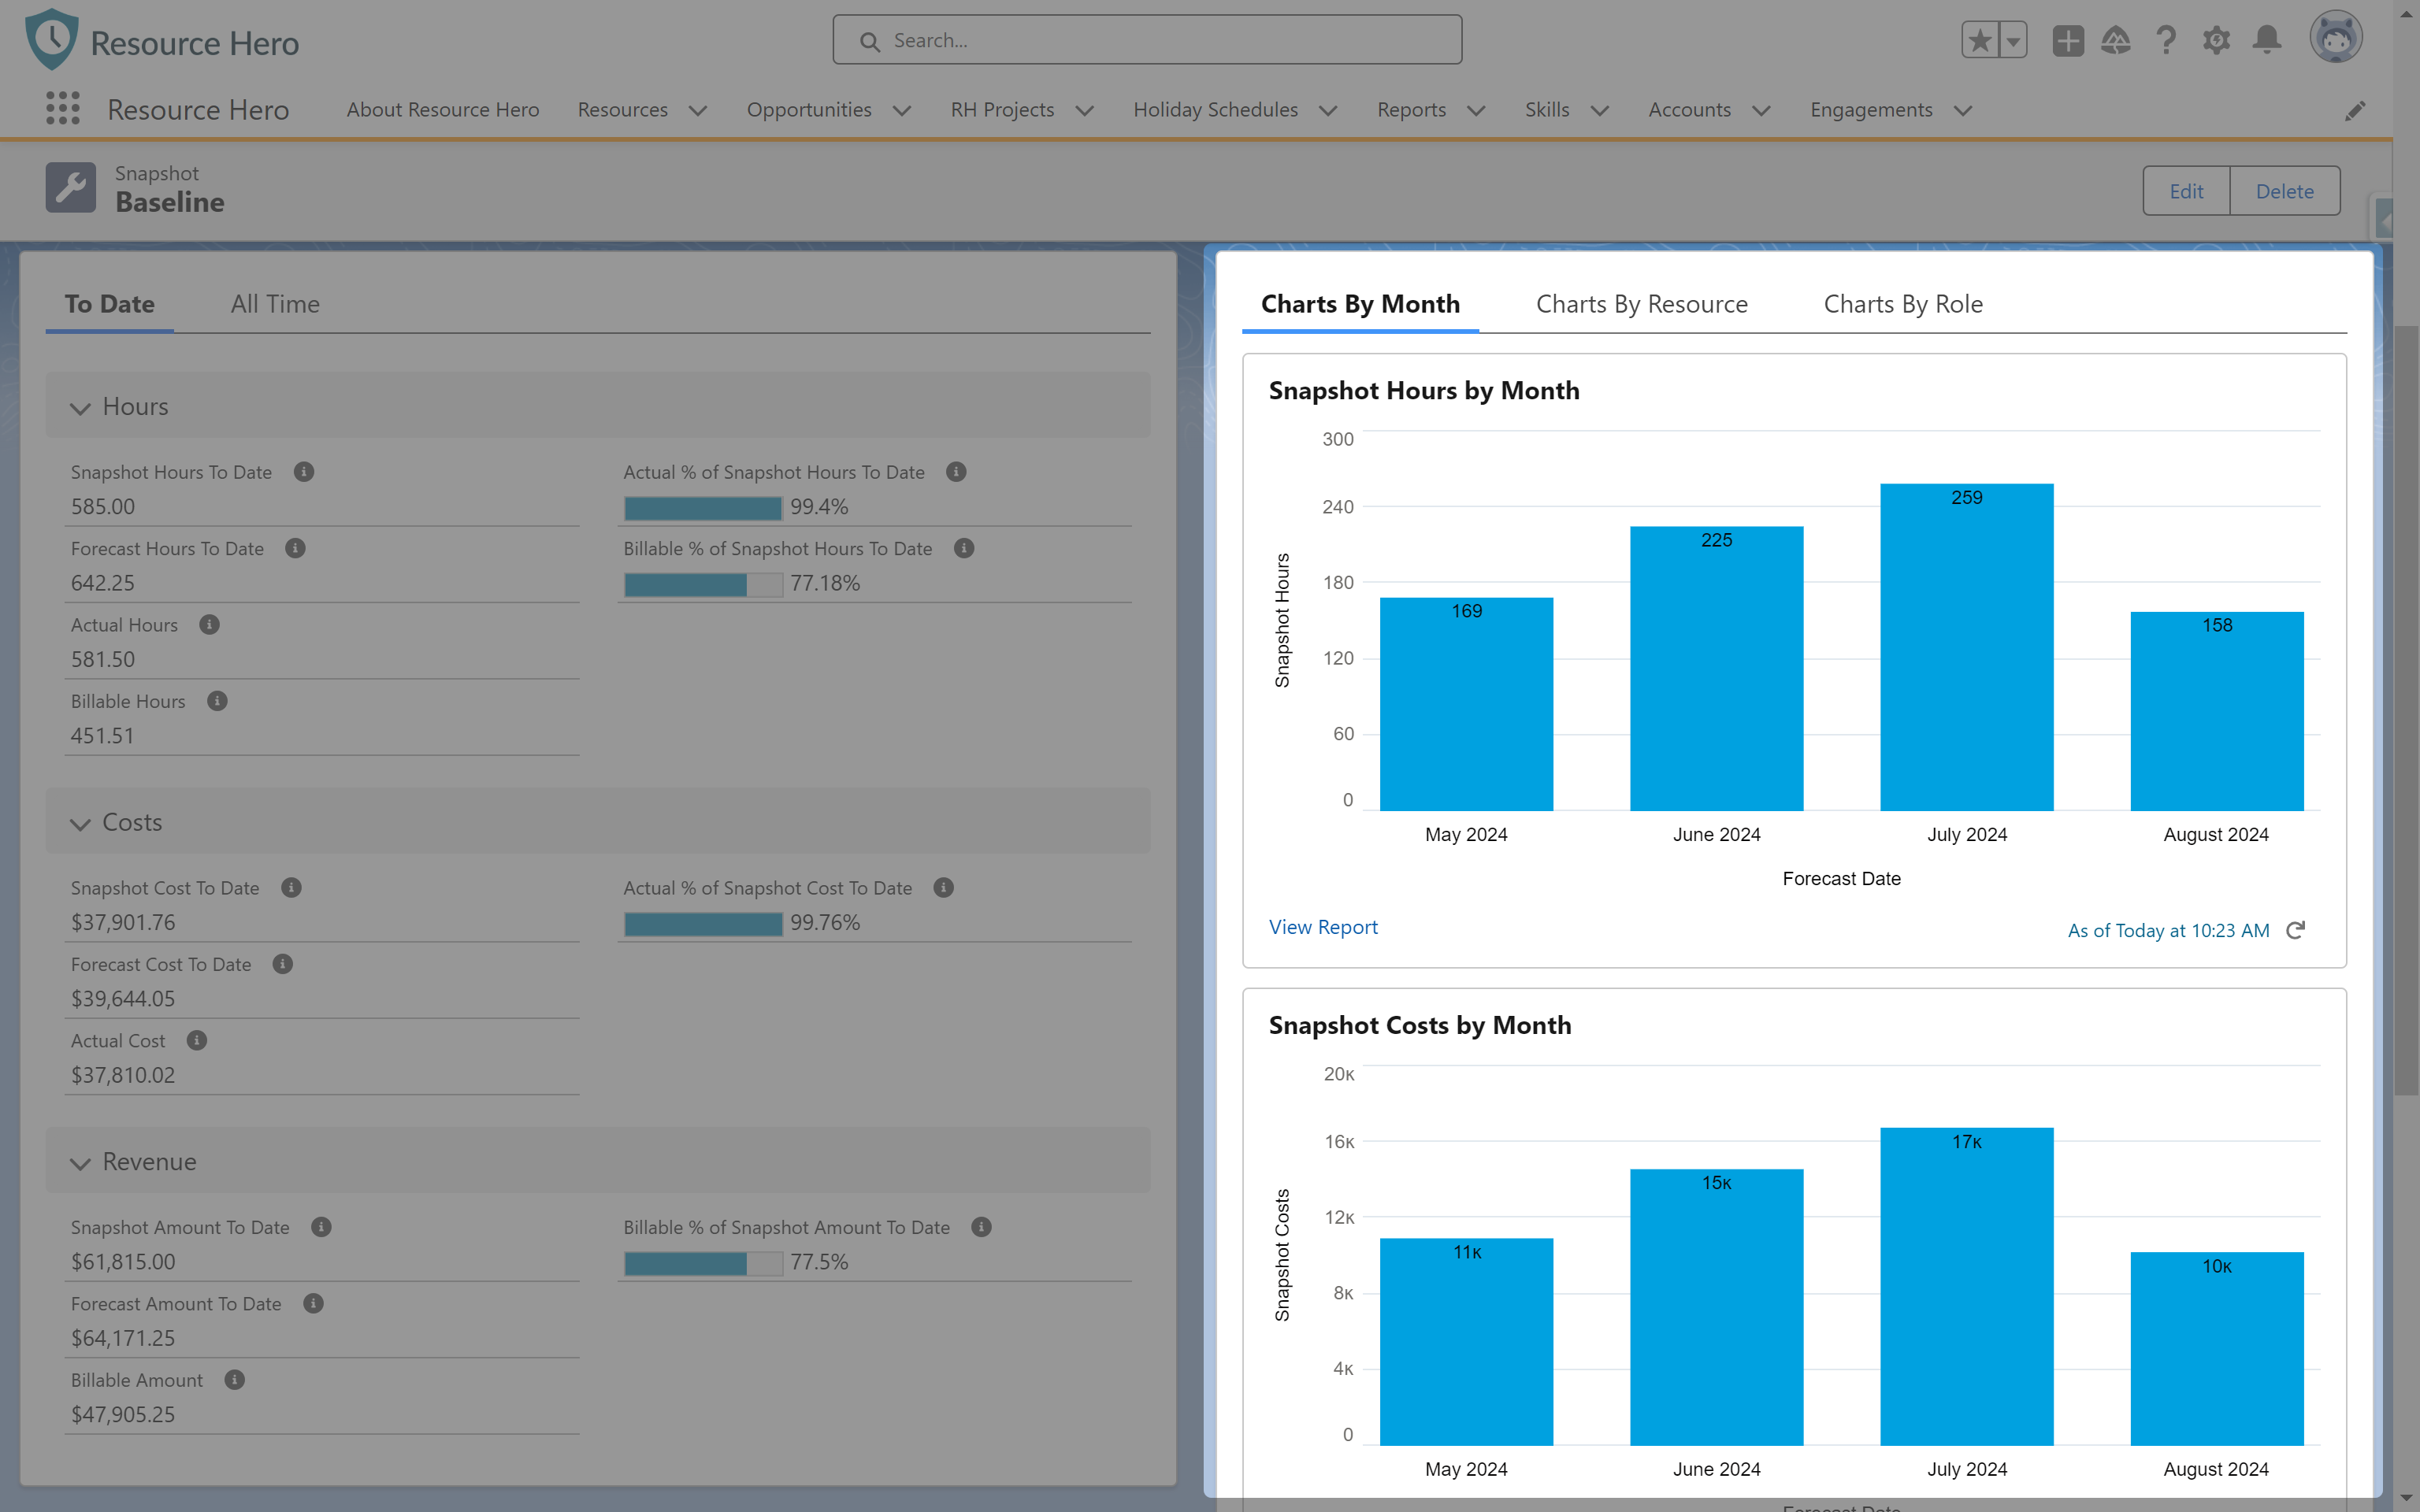Viewport: 2420px width, 1512px height.
Task: Open the Notifications bell
Action: [2267, 40]
